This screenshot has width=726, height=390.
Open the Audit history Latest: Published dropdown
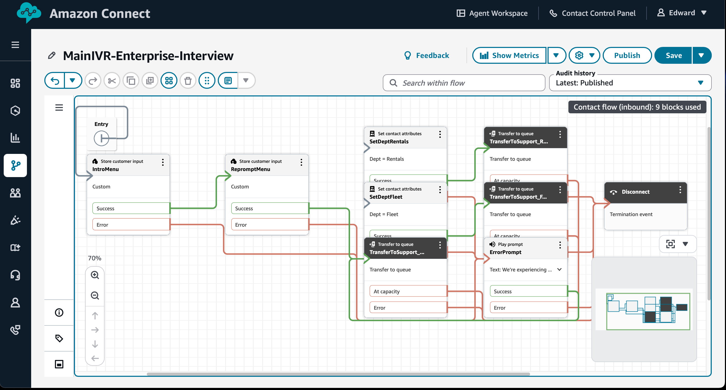pyautogui.click(x=630, y=83)
